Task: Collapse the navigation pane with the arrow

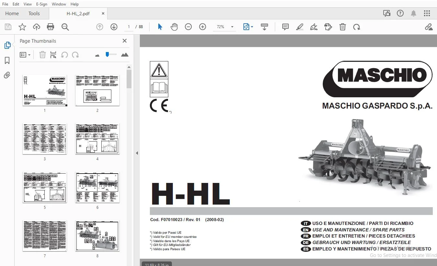Action: pyautogui.click(x=137, y=153)
